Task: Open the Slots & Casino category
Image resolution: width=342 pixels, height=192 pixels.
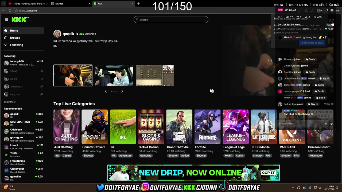Action: (x=151, y=127)
